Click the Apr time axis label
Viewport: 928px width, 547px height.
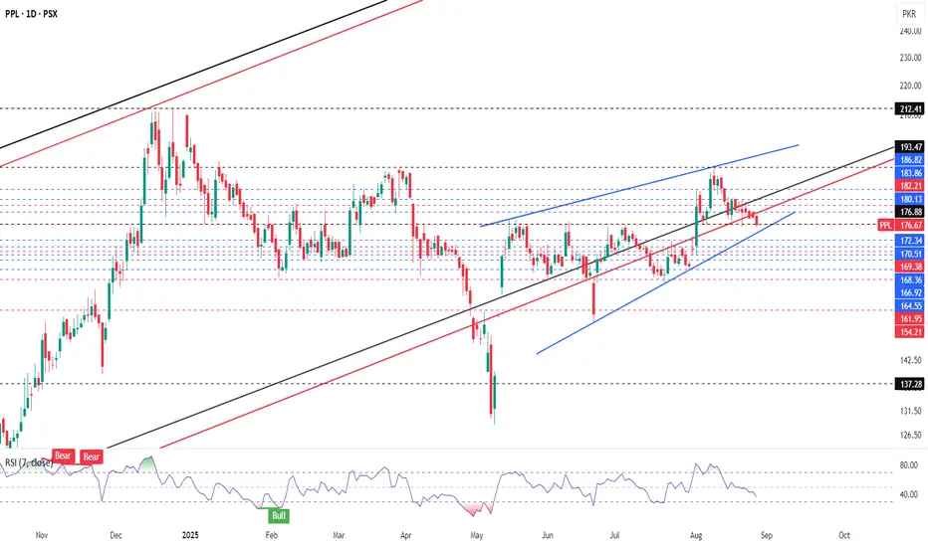(405, 535)
